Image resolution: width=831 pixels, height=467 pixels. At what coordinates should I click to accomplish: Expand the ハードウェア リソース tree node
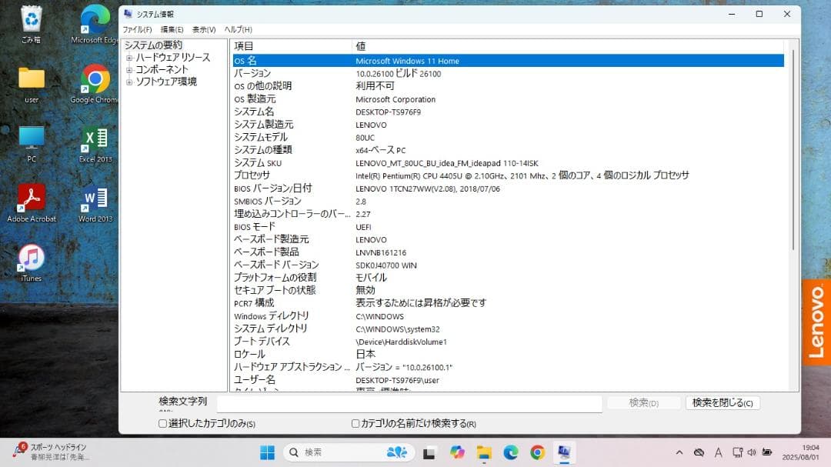pos(129,58)
